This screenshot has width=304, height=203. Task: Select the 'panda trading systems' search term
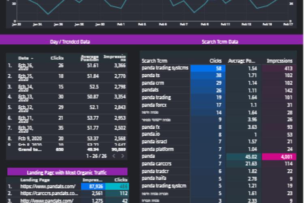[x=165, y=68]
